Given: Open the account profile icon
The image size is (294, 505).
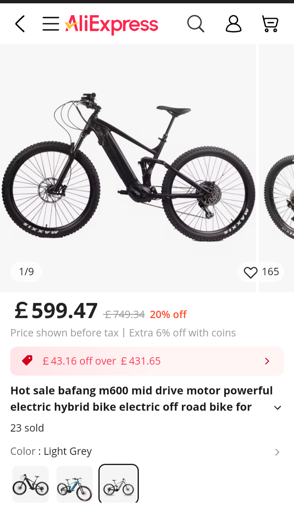Looking at the screenshot, I should (234, 24).
